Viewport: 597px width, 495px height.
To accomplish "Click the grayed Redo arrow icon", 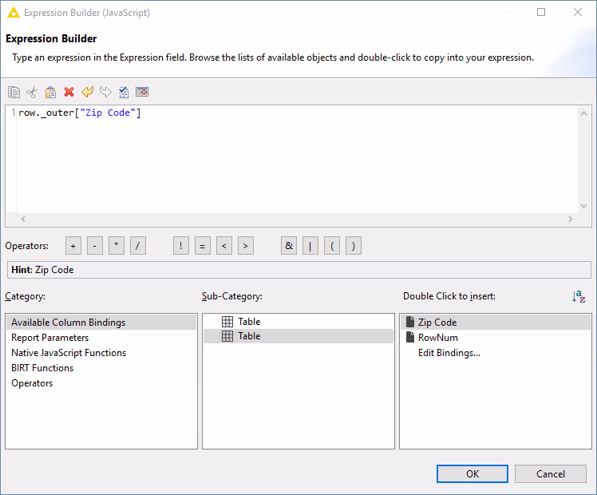I will click(105, 93).
